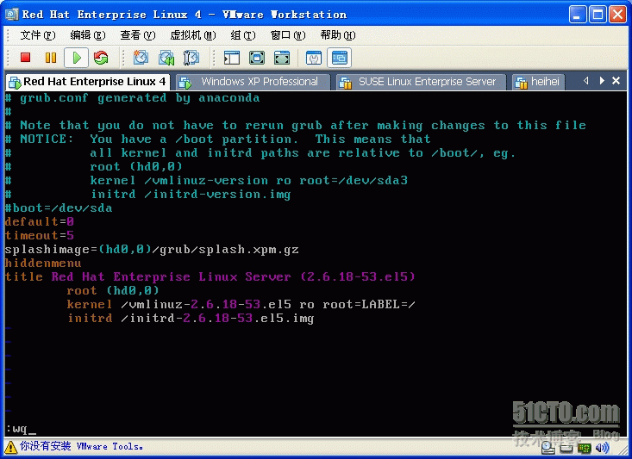The image size is (632, 459).
Task: Click the summary view toolbar icon
Action: [314, 58]
